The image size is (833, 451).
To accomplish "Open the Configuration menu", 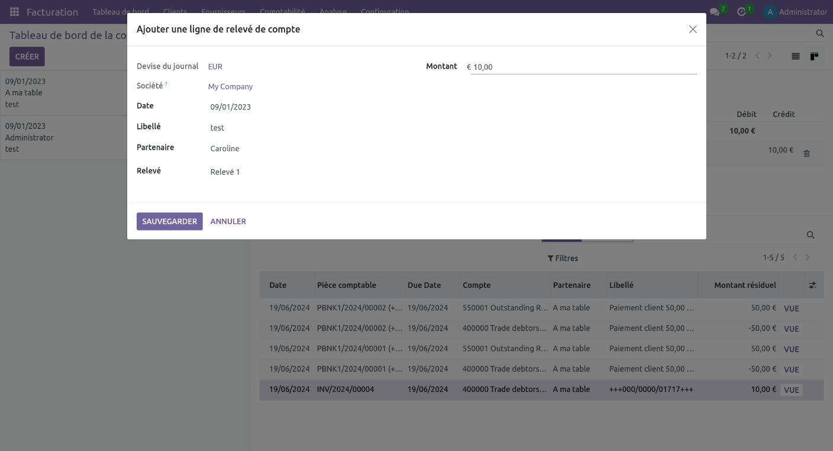I will pos(385,12).
